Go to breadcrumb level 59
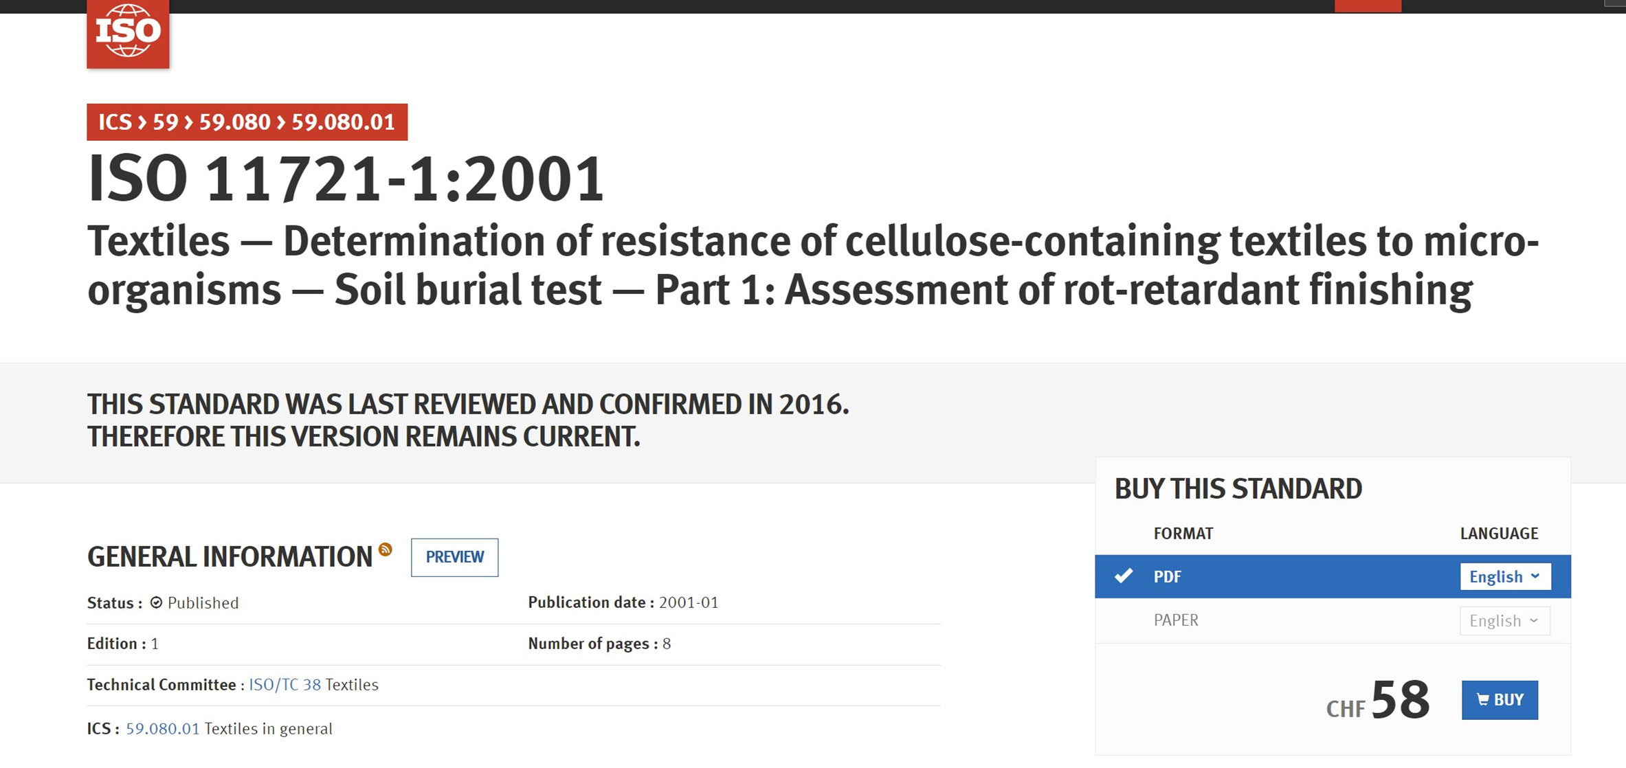1626x768 pixels. click(x=165, y=122)
